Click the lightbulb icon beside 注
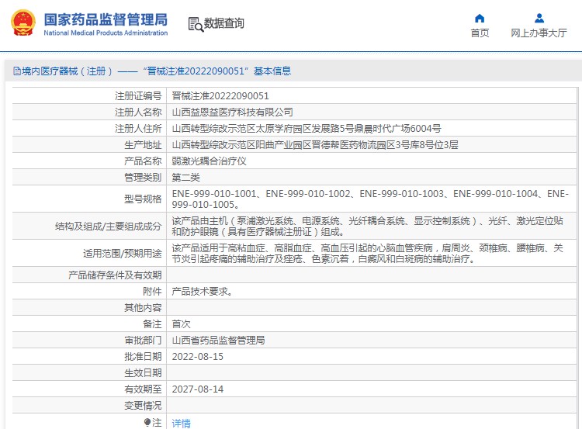 147,422
